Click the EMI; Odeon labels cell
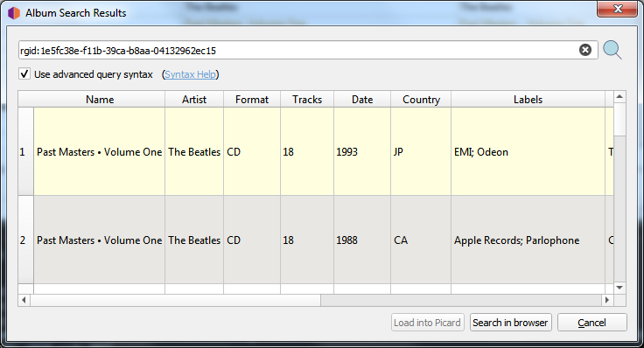644x348 pixels. (x=528, y=152)
